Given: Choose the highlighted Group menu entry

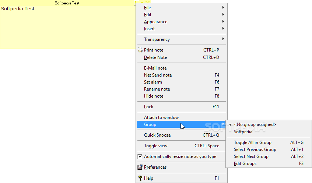Looking at the screenshot, I should coord(181,124).
